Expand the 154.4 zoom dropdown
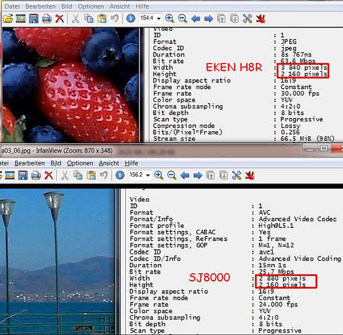The height and width of the screenshot is (335, 343). [159, 19]
